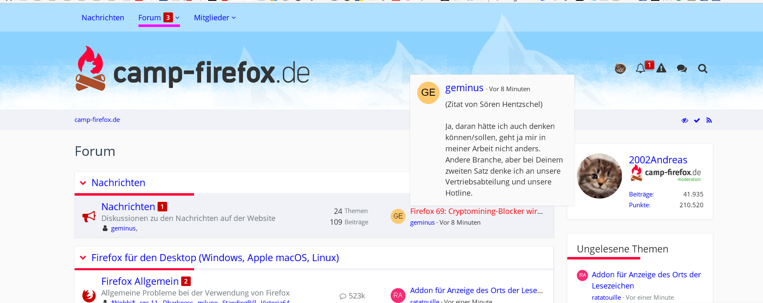Click the '41.935' Beiträge value

(693, 194)
